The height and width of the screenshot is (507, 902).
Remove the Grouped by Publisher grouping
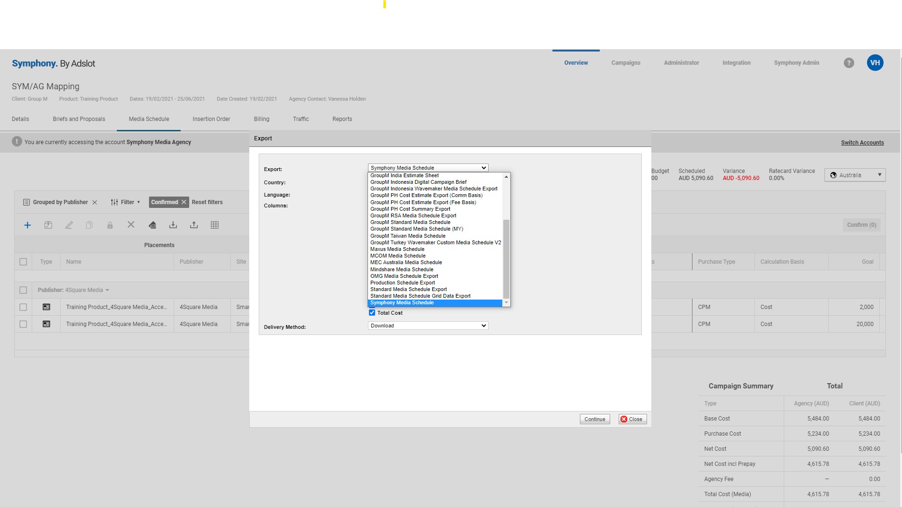[x=95, y=202]
